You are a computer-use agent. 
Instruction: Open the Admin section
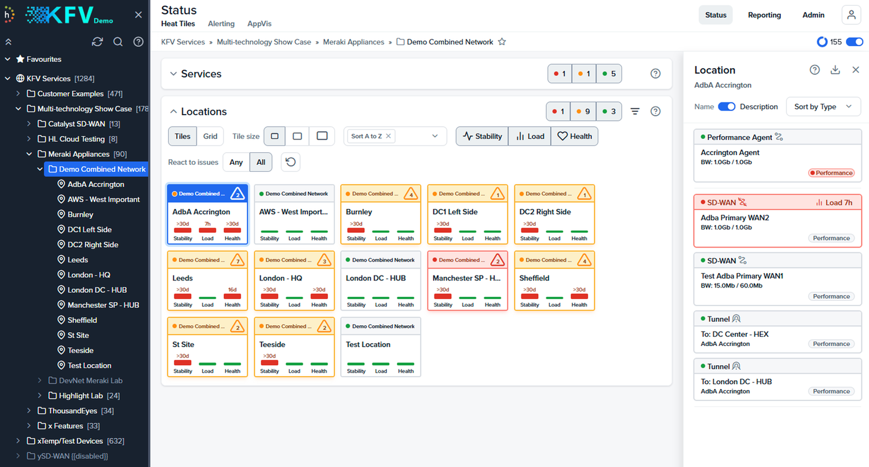tap(813, 15)
